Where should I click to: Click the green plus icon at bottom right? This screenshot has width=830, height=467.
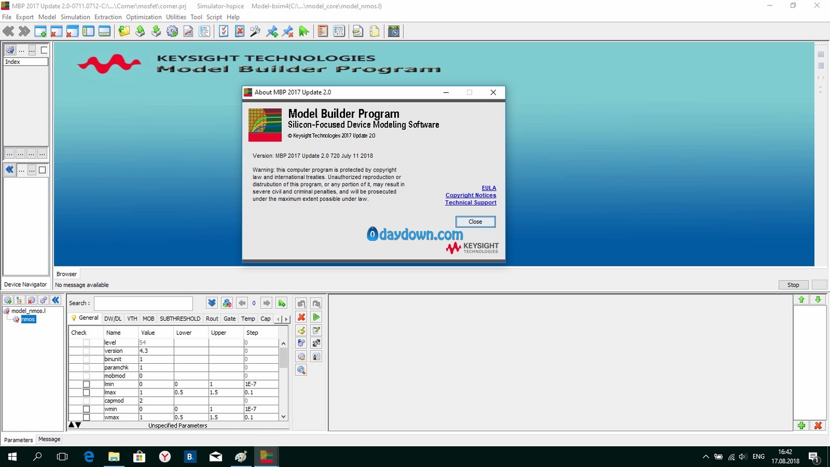pyautogui.click(x=801, y=425)
